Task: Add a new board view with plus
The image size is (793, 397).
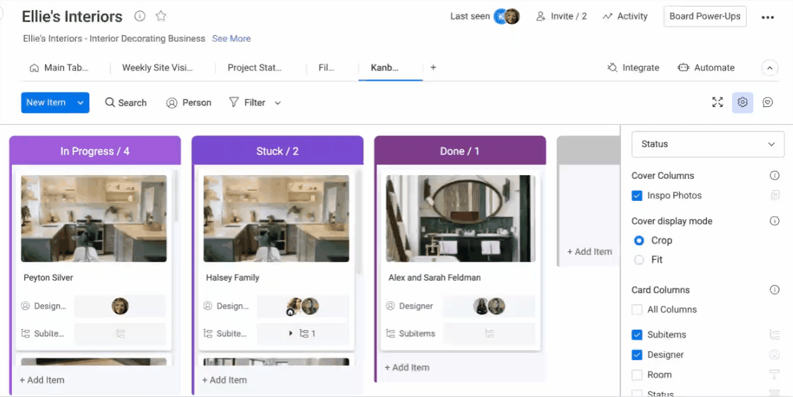Action: (433, 67)
